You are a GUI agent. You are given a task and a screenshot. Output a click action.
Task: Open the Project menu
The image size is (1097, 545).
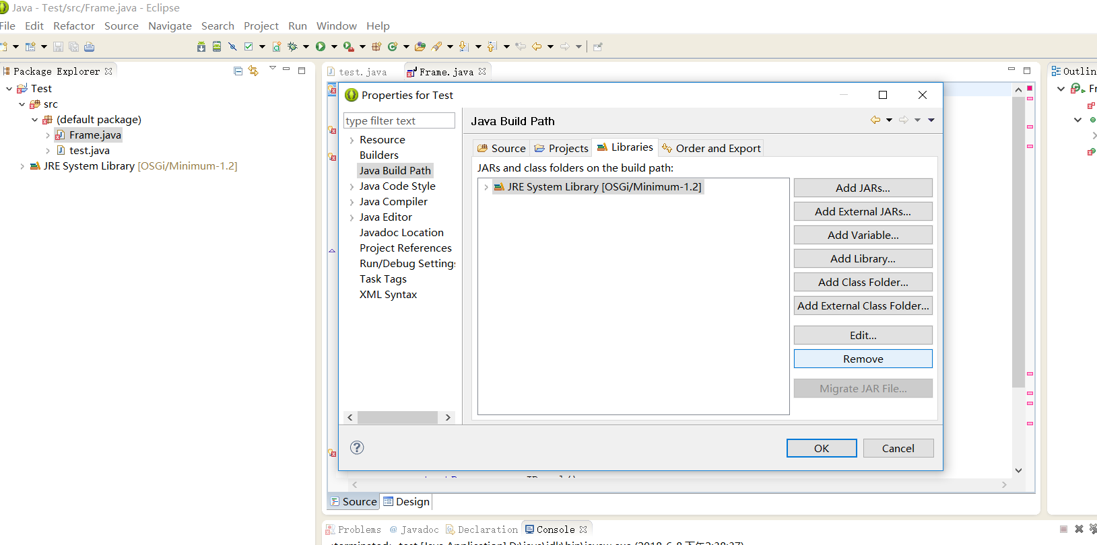261,26
